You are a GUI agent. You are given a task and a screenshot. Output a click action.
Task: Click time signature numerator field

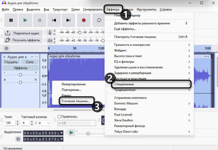click(26, 123)
